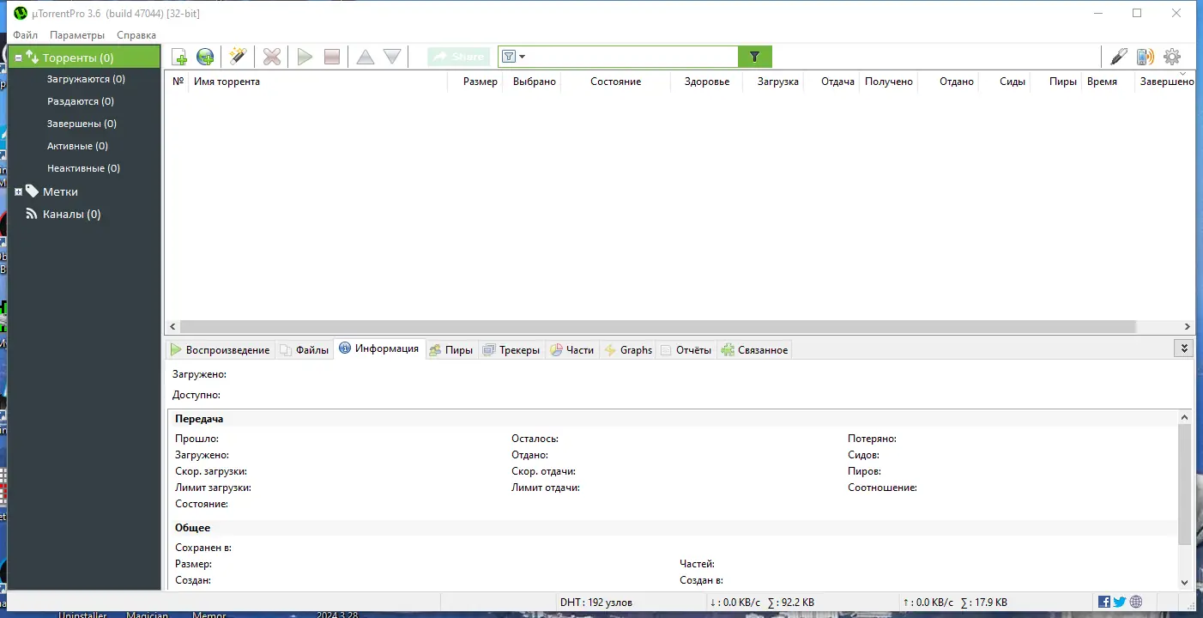Viewport: 1203px width, 618px height.
Task: Open the torrent creation wizard icon
Action: tap(238, 56)
